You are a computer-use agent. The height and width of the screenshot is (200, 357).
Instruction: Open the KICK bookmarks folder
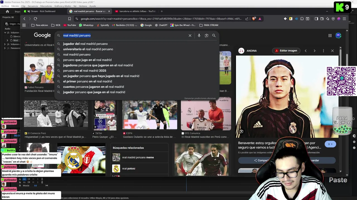(56, 25)
